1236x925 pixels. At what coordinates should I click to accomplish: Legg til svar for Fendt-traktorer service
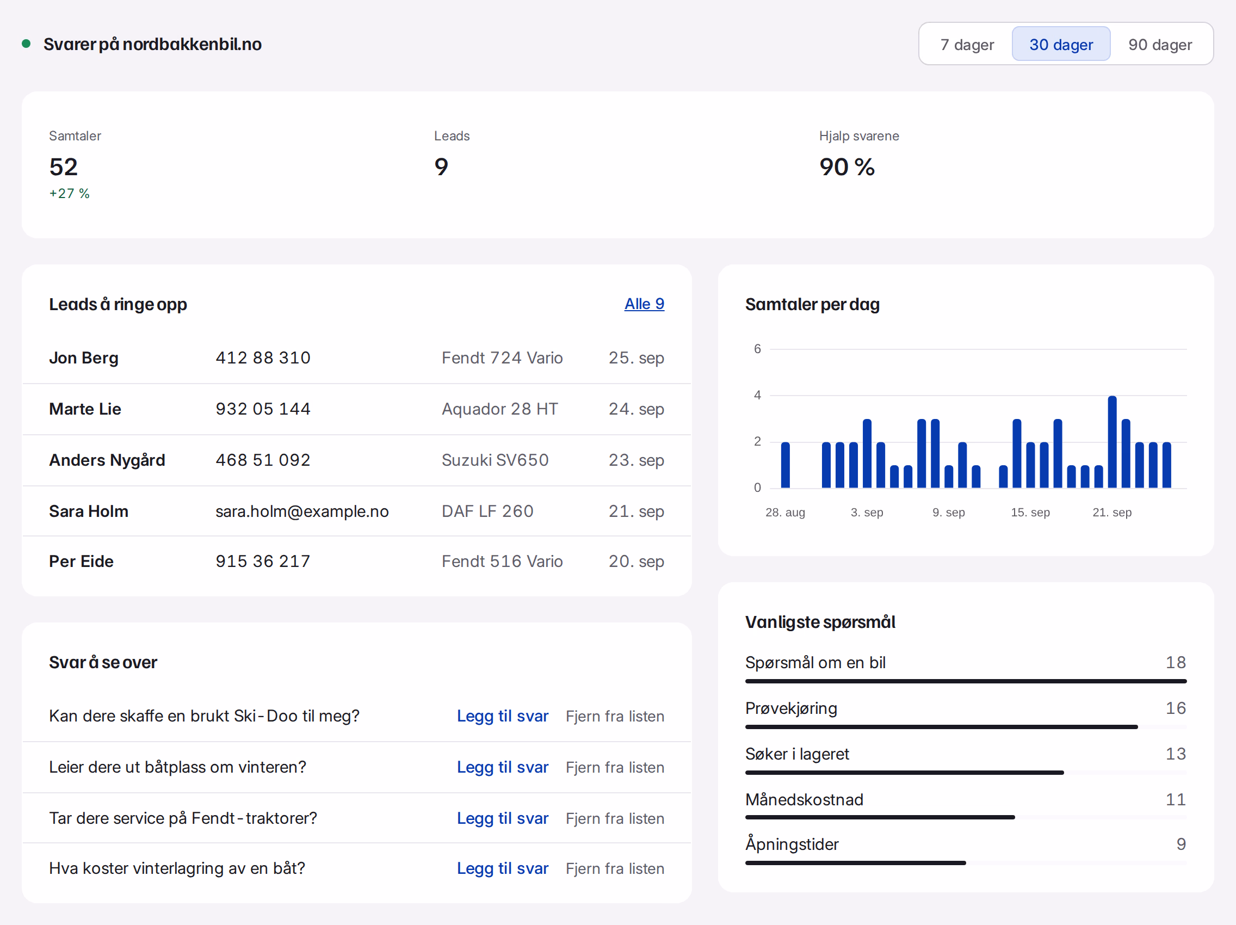tap(502, 818)
